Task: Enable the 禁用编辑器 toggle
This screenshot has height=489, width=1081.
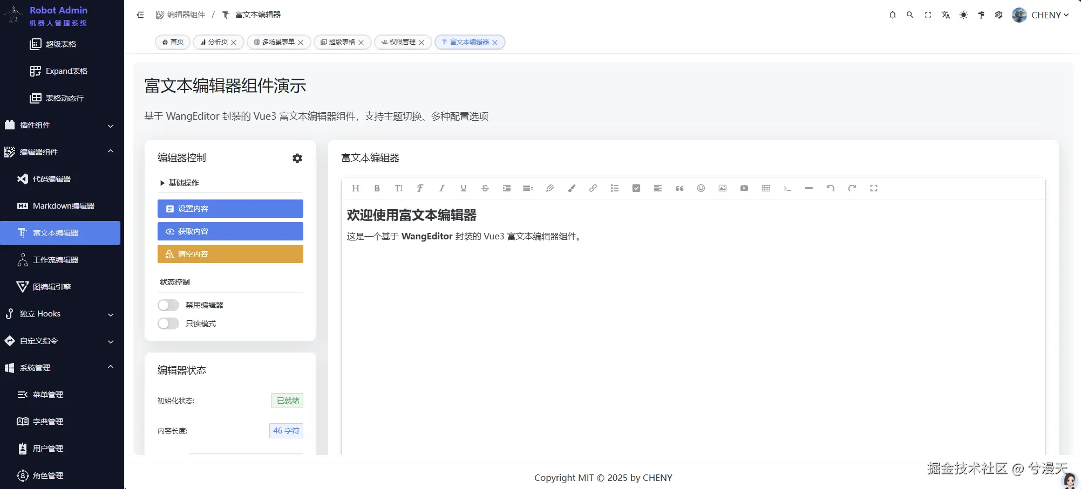Action: tap(168, 305)
